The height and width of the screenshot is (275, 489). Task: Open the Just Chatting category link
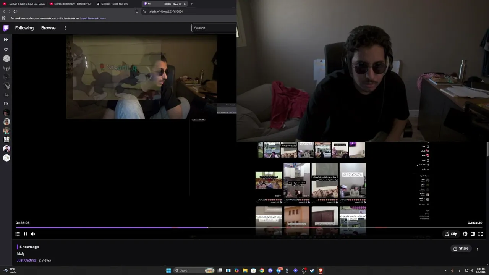tap(26, 260)
